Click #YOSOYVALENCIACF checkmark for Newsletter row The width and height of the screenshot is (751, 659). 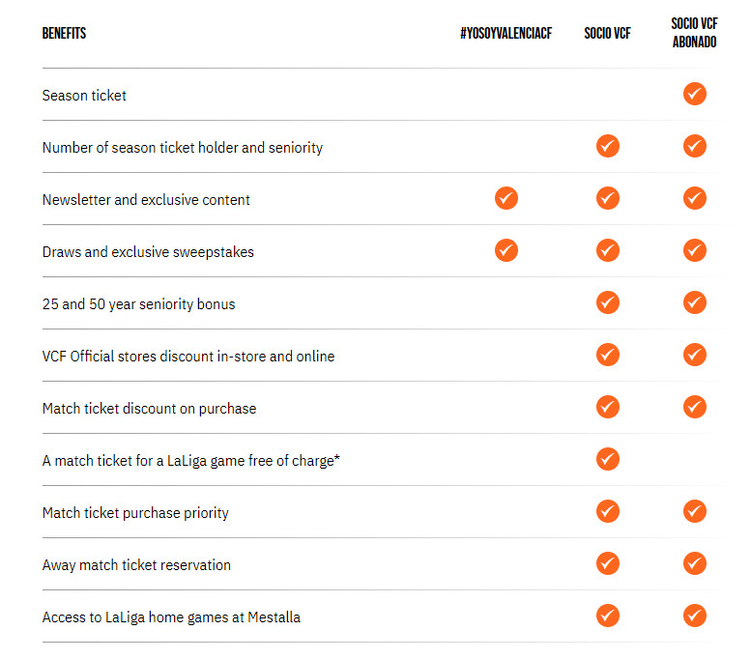click(506, 198)
